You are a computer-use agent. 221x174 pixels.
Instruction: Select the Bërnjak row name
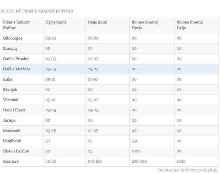point(10,90)
